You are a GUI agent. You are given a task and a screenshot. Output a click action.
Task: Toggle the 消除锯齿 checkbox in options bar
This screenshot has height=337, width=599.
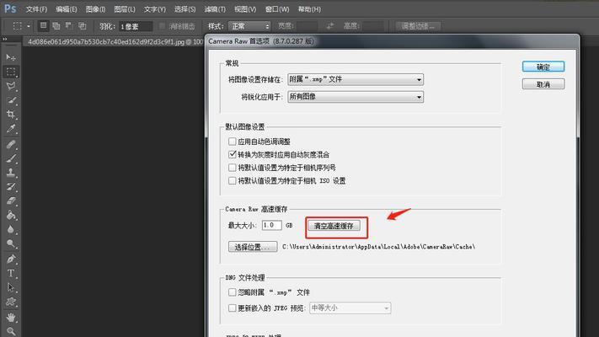pyautogui.click(x=163, y=26)
